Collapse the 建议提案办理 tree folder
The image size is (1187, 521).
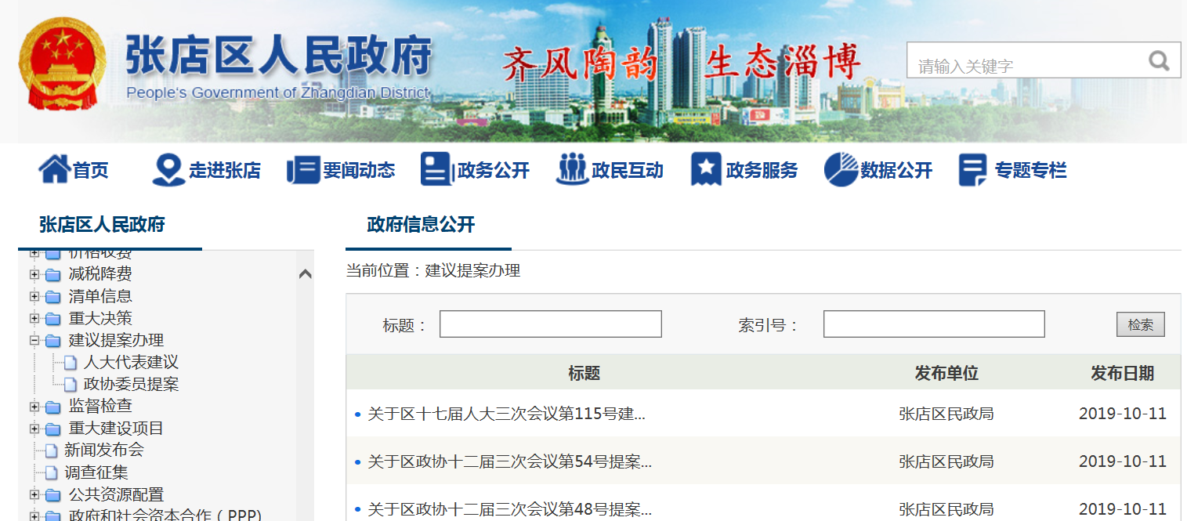34,341
